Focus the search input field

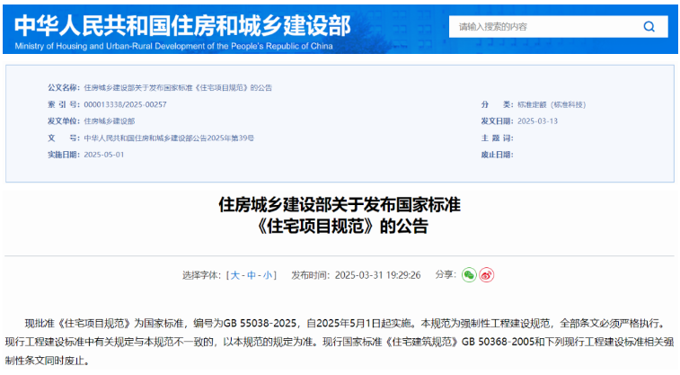point(558,27)
